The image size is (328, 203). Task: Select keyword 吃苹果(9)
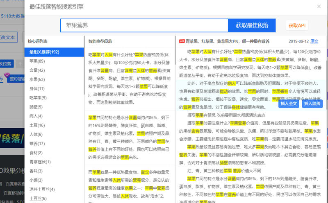[x=38, y=98]
